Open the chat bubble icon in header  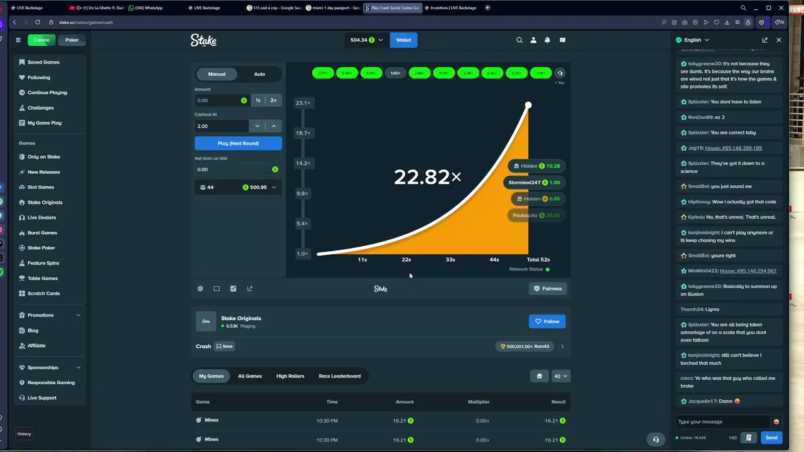tap(562, 40)
